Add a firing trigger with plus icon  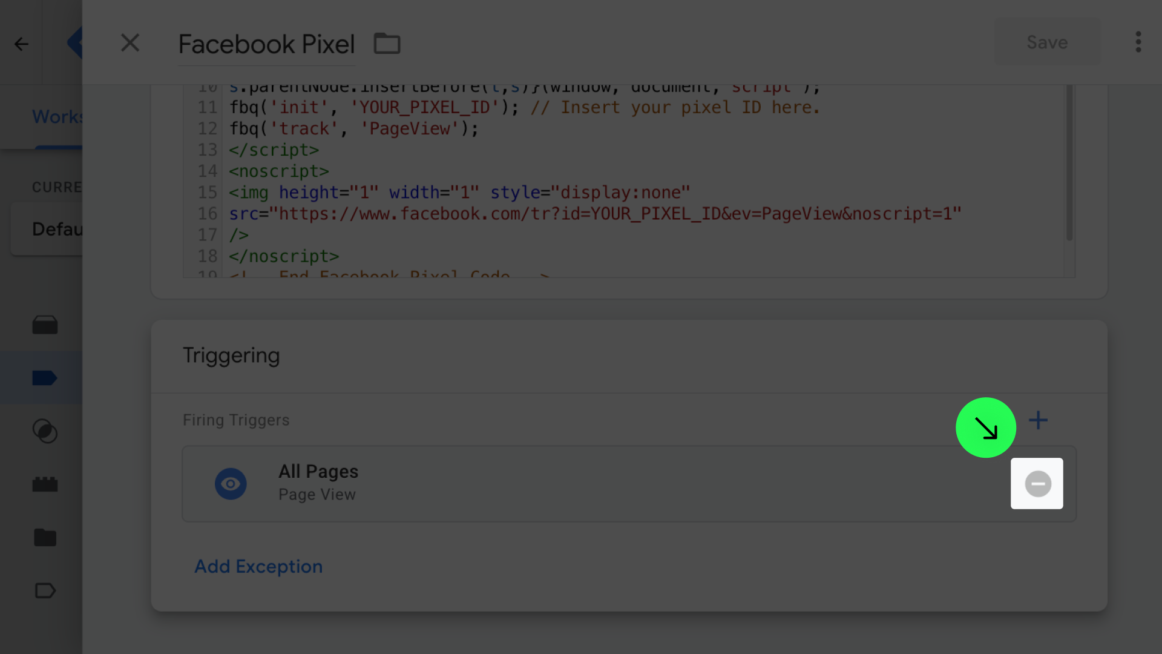pyautogui.click(x=1038, y=420)
